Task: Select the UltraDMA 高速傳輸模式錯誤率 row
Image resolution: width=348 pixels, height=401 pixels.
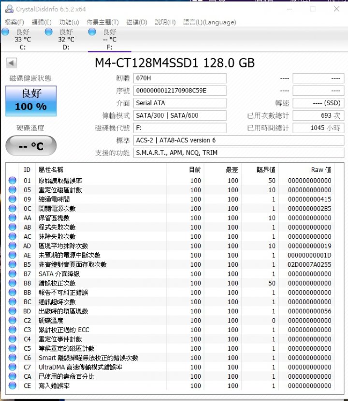Action: tap(170, 367)
